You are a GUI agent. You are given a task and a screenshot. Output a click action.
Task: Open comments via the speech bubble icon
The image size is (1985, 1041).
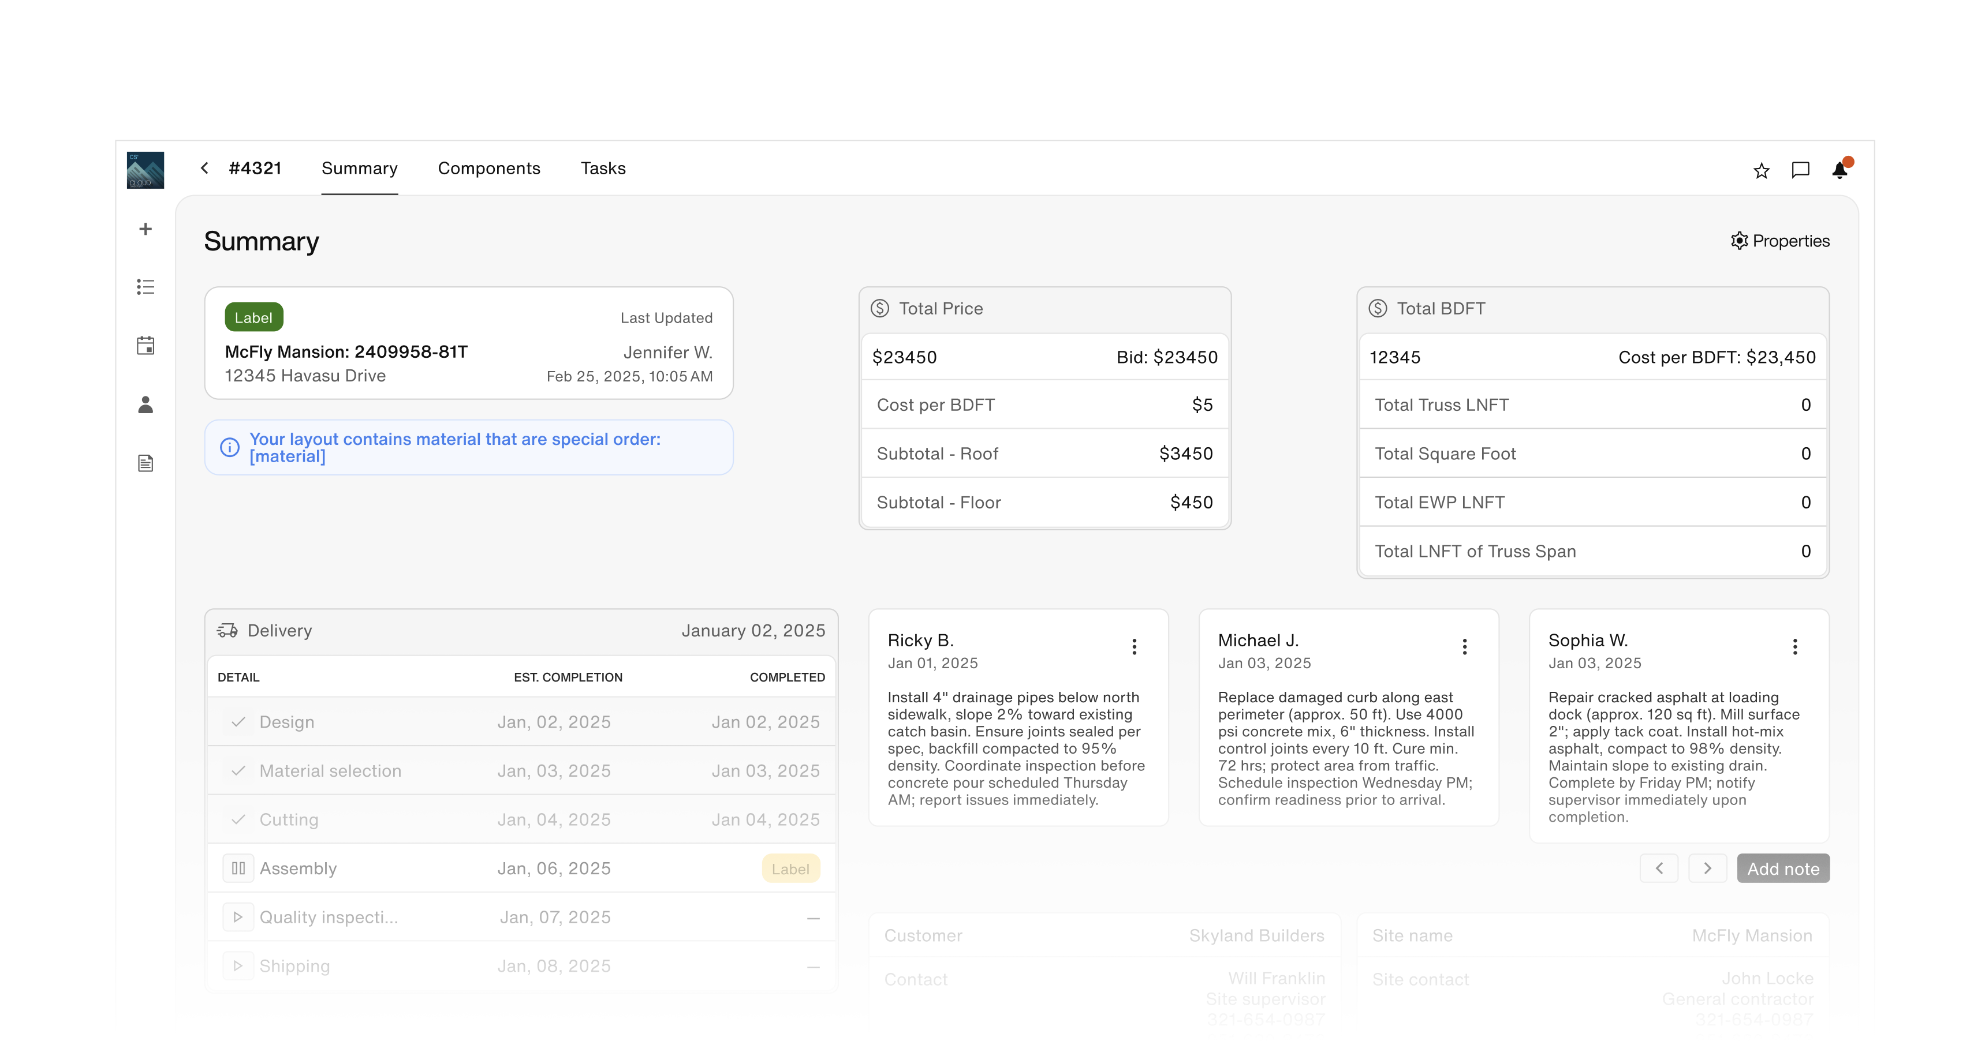point(1801,170)
